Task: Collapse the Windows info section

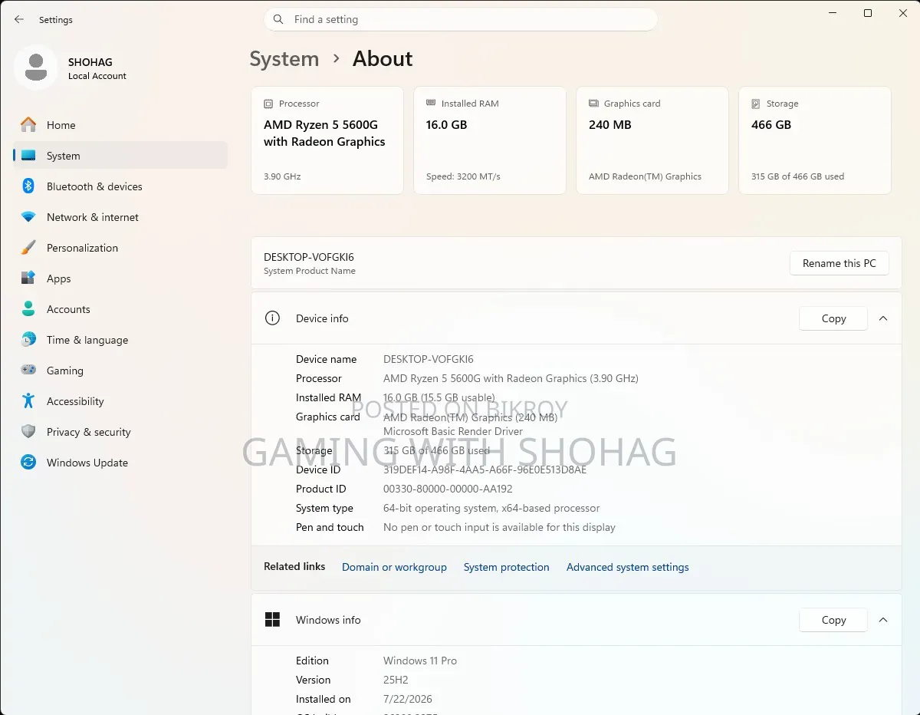Action: tap(883, 619)
